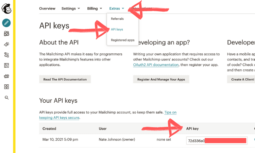Click the User column header

coord(103,129)
